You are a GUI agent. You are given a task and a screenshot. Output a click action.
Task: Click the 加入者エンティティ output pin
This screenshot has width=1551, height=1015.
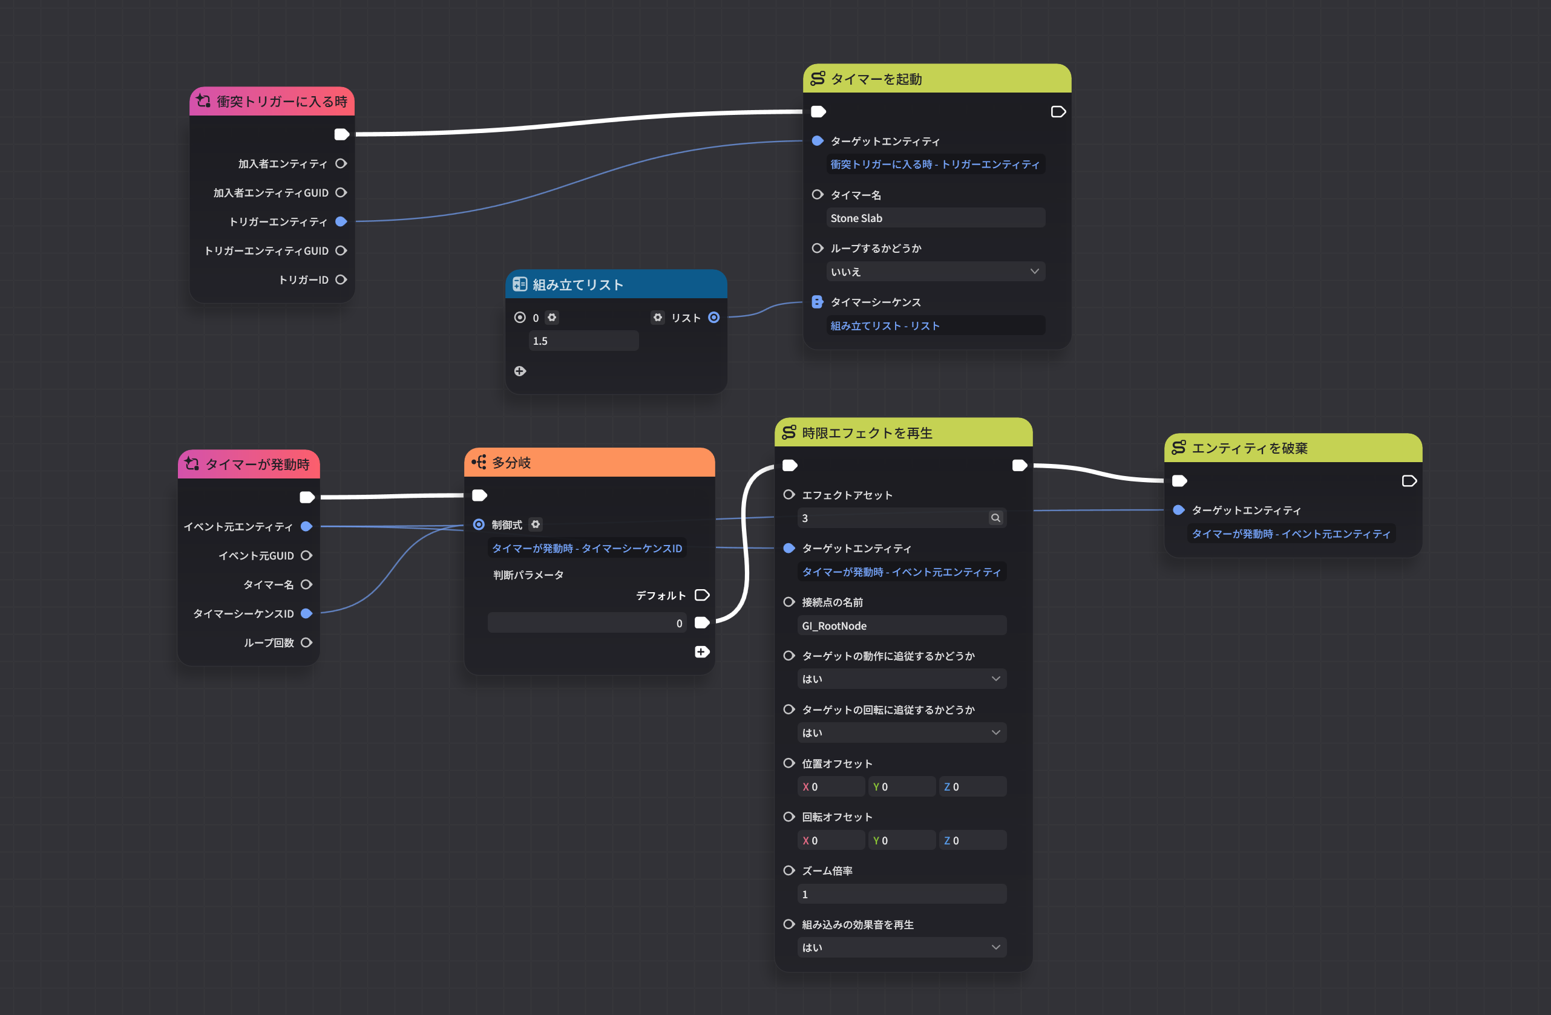coord(341,163)
